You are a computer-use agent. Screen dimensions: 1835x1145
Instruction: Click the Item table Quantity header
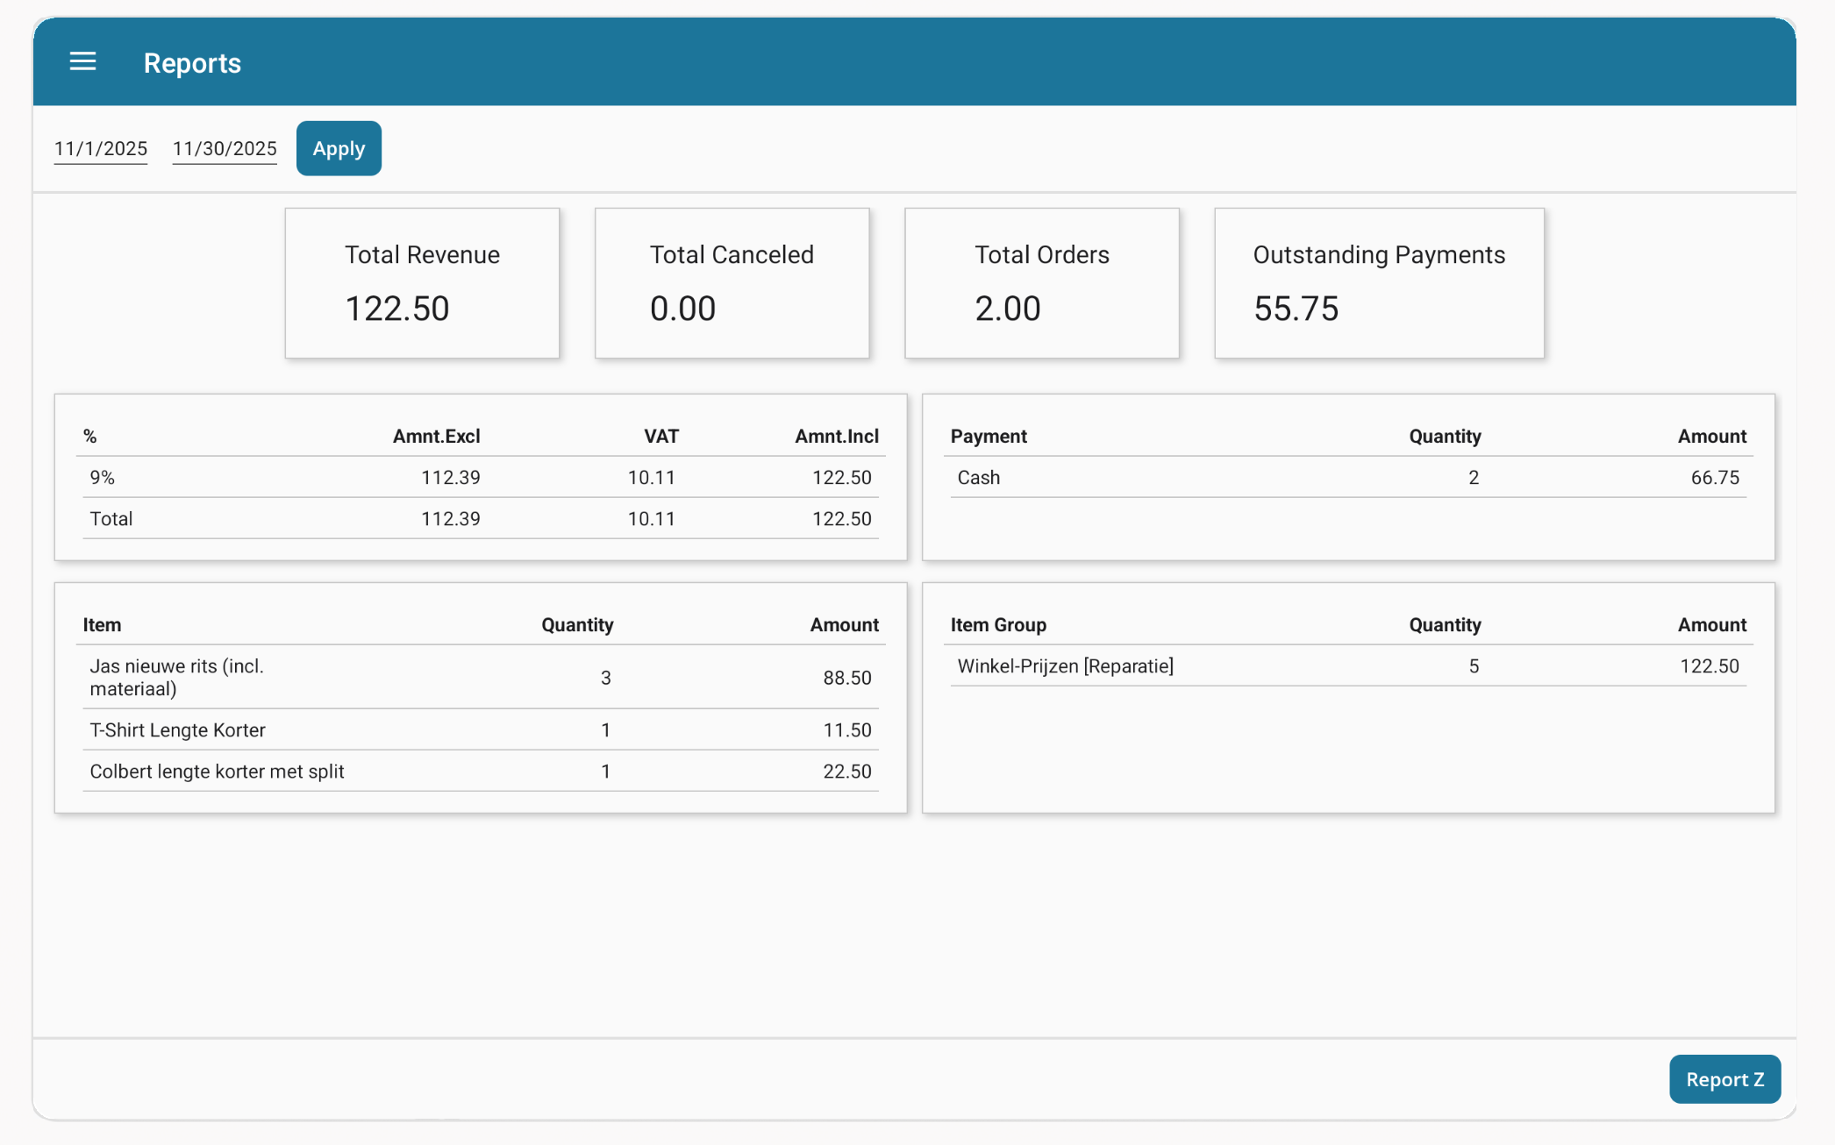[x=577, y=624]
